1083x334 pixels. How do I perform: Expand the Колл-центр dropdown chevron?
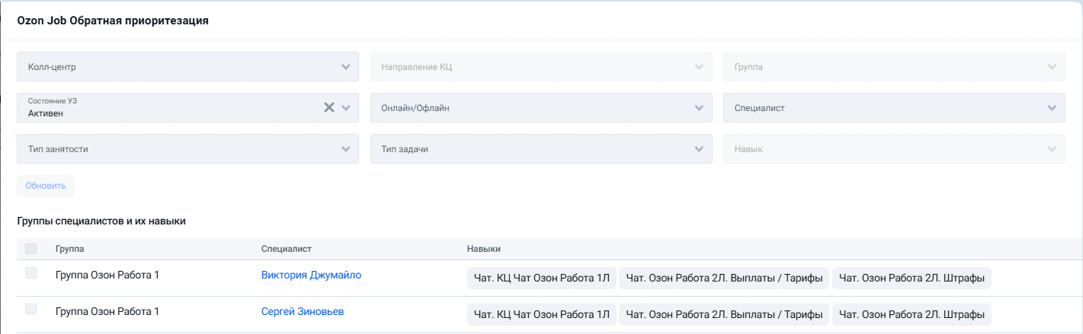[x=346, y=66]
